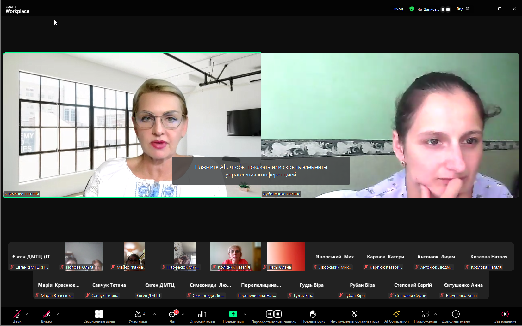Select Колісник Наталія video thumbnail
The height and width of the screenshot is (326, 522).
pyautogui.click(x=235, y=256)
